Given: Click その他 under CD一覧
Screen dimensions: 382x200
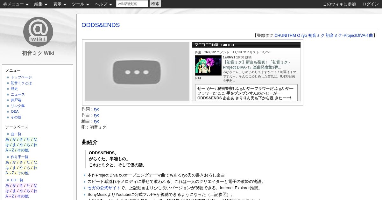Looking at the screenshot, I should [23, 196].
